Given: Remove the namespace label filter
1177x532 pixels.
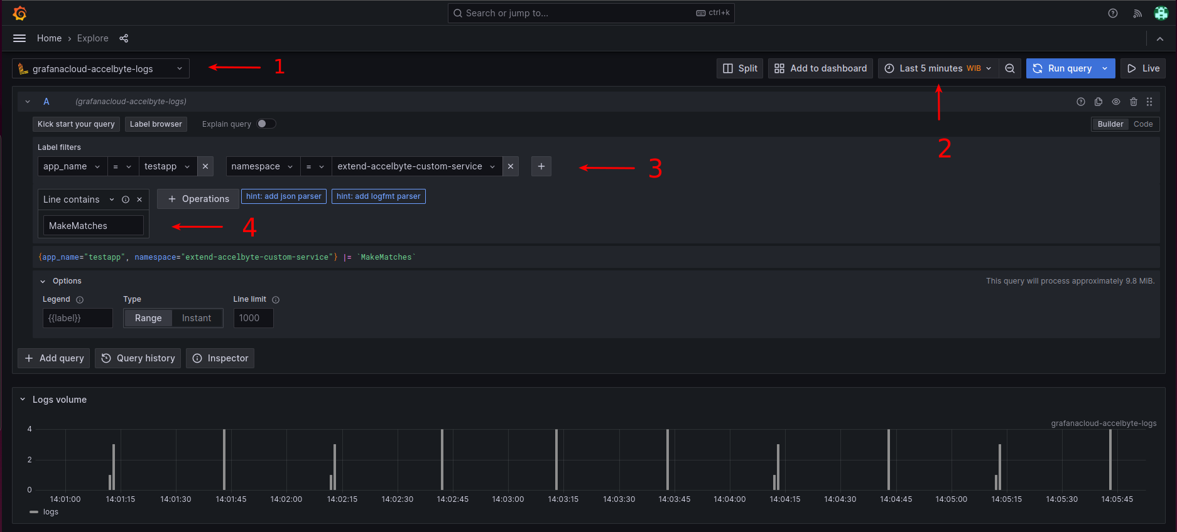Looking at the screenshot, I should click(511, 166).
